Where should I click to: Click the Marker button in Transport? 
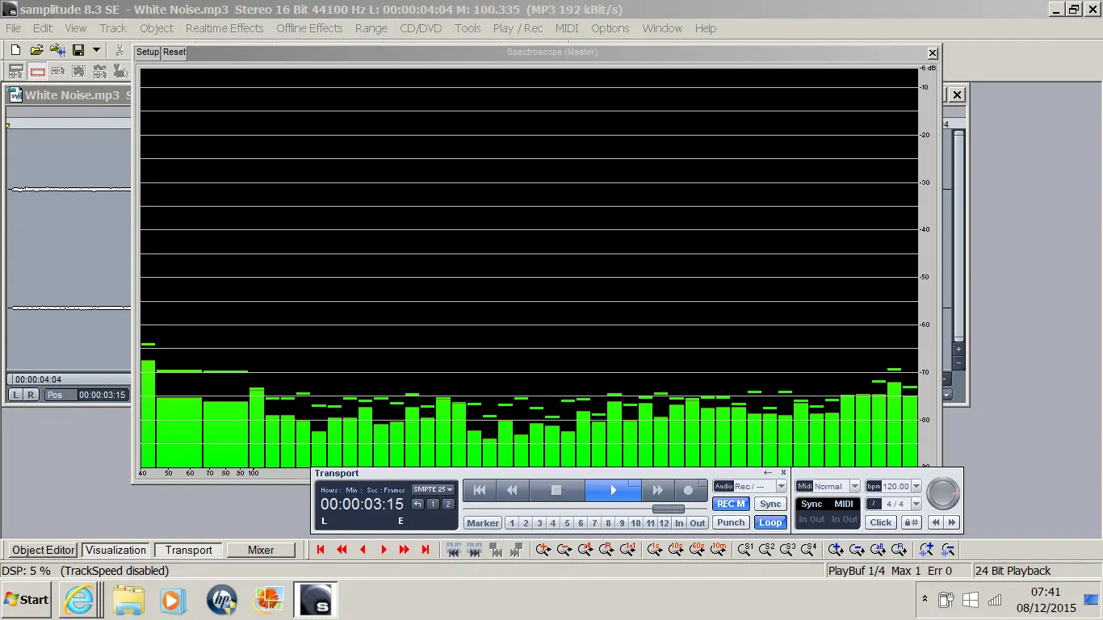coord(483,523)
